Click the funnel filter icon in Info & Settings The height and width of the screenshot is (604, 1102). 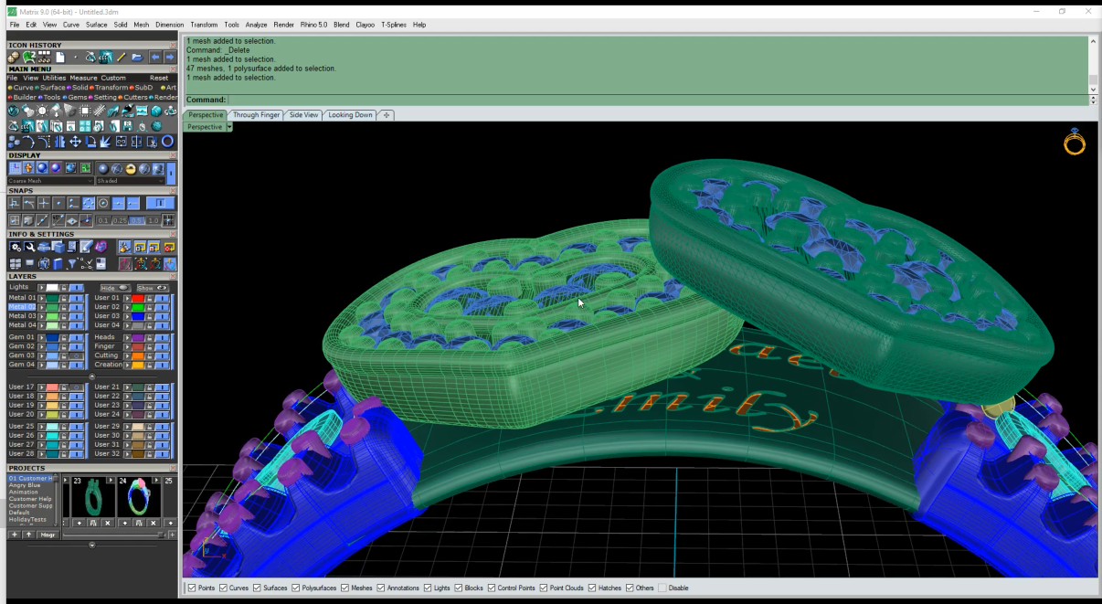click(71, 264)
